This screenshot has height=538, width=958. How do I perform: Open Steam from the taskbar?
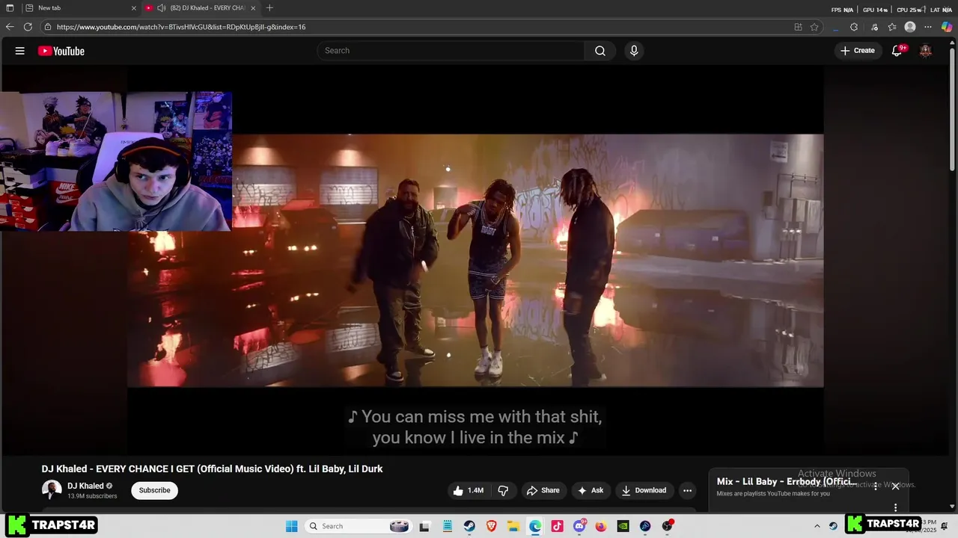click(x=469, y=526)
